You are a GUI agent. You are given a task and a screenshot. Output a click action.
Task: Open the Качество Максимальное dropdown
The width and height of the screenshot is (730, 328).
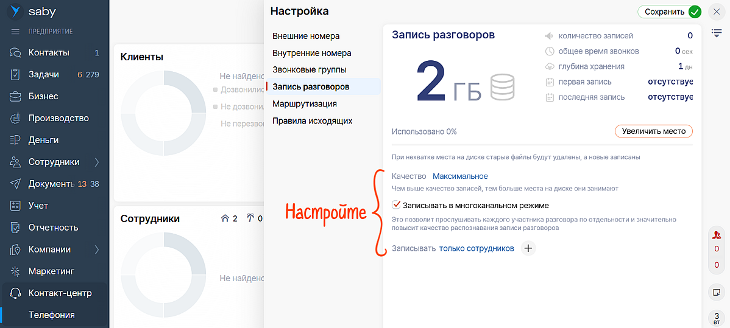460,176
